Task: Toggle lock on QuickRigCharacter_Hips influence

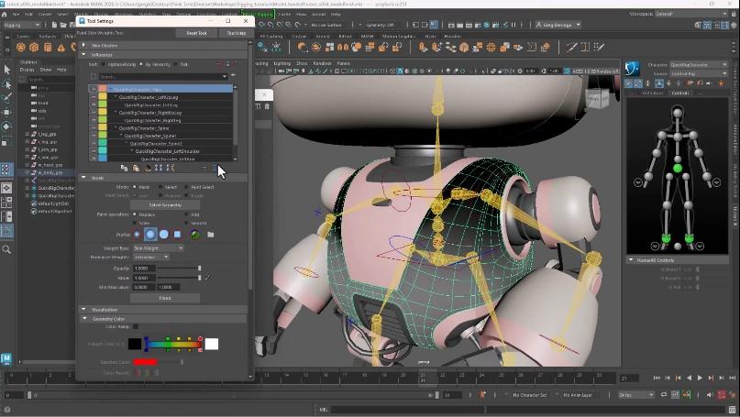Action: 94,89
